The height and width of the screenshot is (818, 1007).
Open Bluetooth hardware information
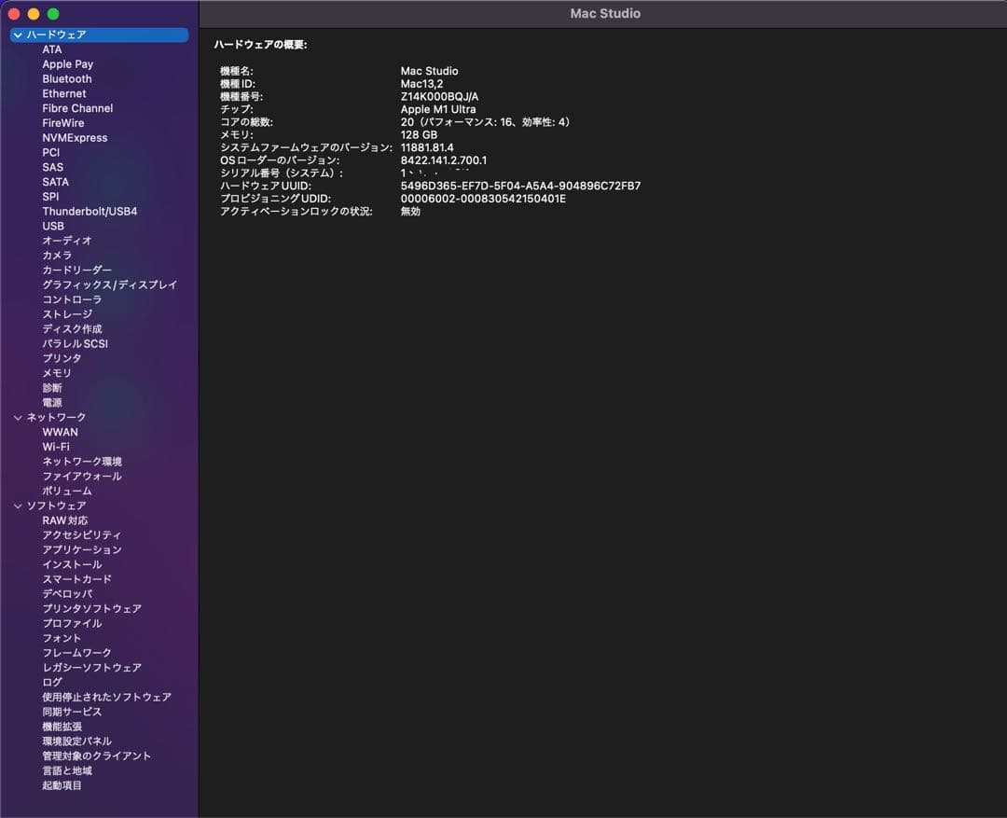pyautogui.click(x=66, y=78)
